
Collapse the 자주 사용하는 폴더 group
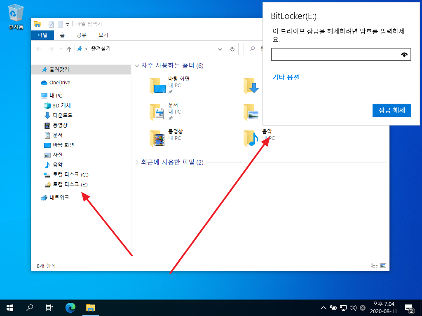(137, 65)
